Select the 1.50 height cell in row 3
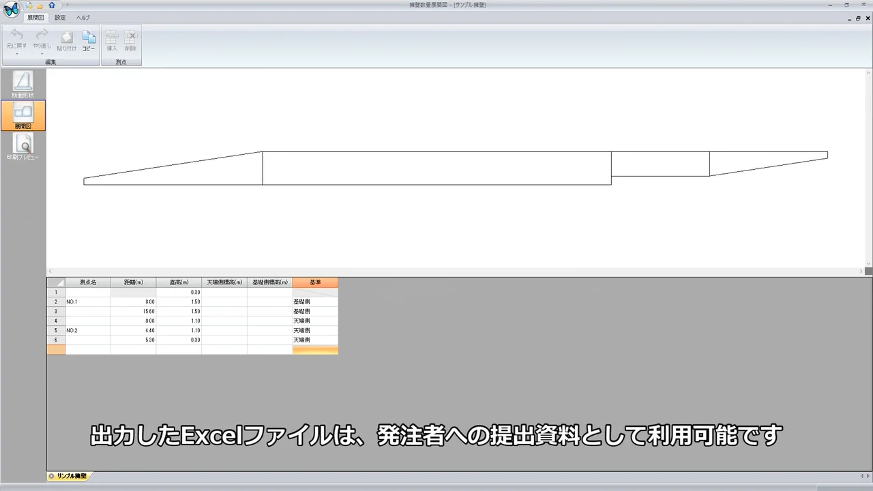The height and width of the screenshot is (491, 873). coord(179,311)
